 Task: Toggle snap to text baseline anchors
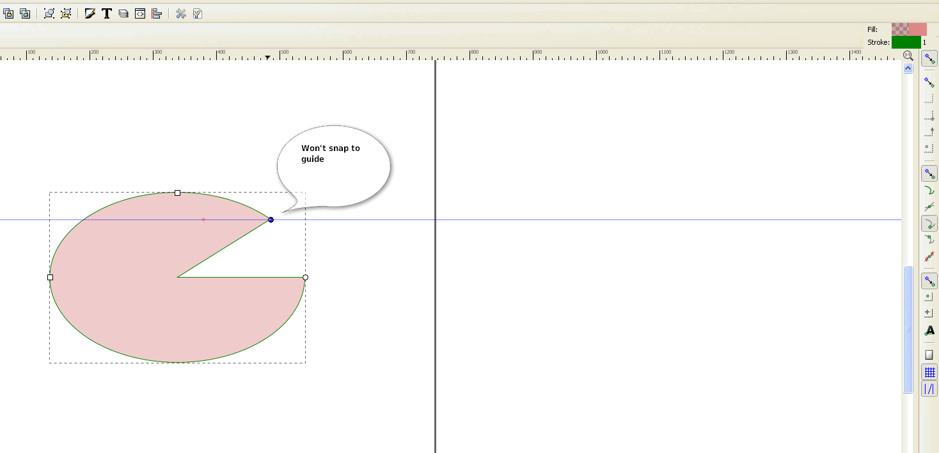point(929,331)
